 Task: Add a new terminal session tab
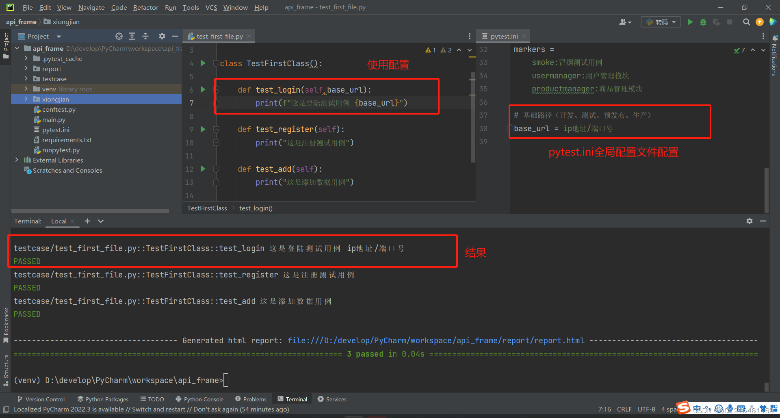pos(87,221)
